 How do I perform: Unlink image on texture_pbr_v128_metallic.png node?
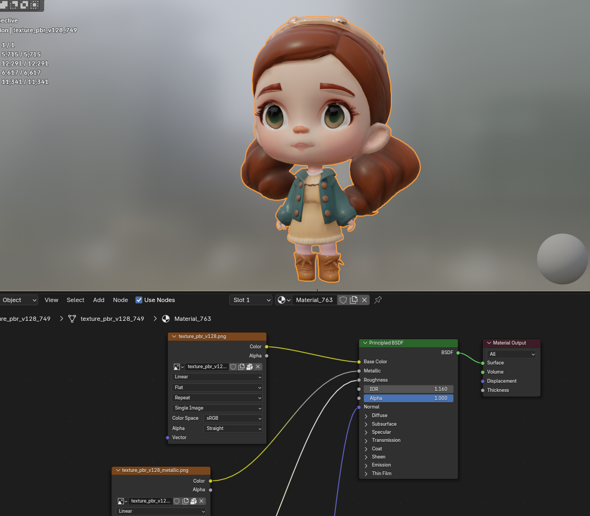(202, 501)
